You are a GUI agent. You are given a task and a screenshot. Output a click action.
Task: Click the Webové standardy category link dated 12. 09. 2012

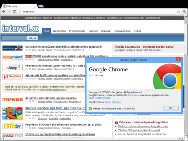tap(62, 50)
